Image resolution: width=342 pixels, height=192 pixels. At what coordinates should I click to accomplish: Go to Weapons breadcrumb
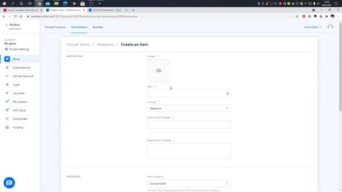pyautogui.click(x=105, y=44)
